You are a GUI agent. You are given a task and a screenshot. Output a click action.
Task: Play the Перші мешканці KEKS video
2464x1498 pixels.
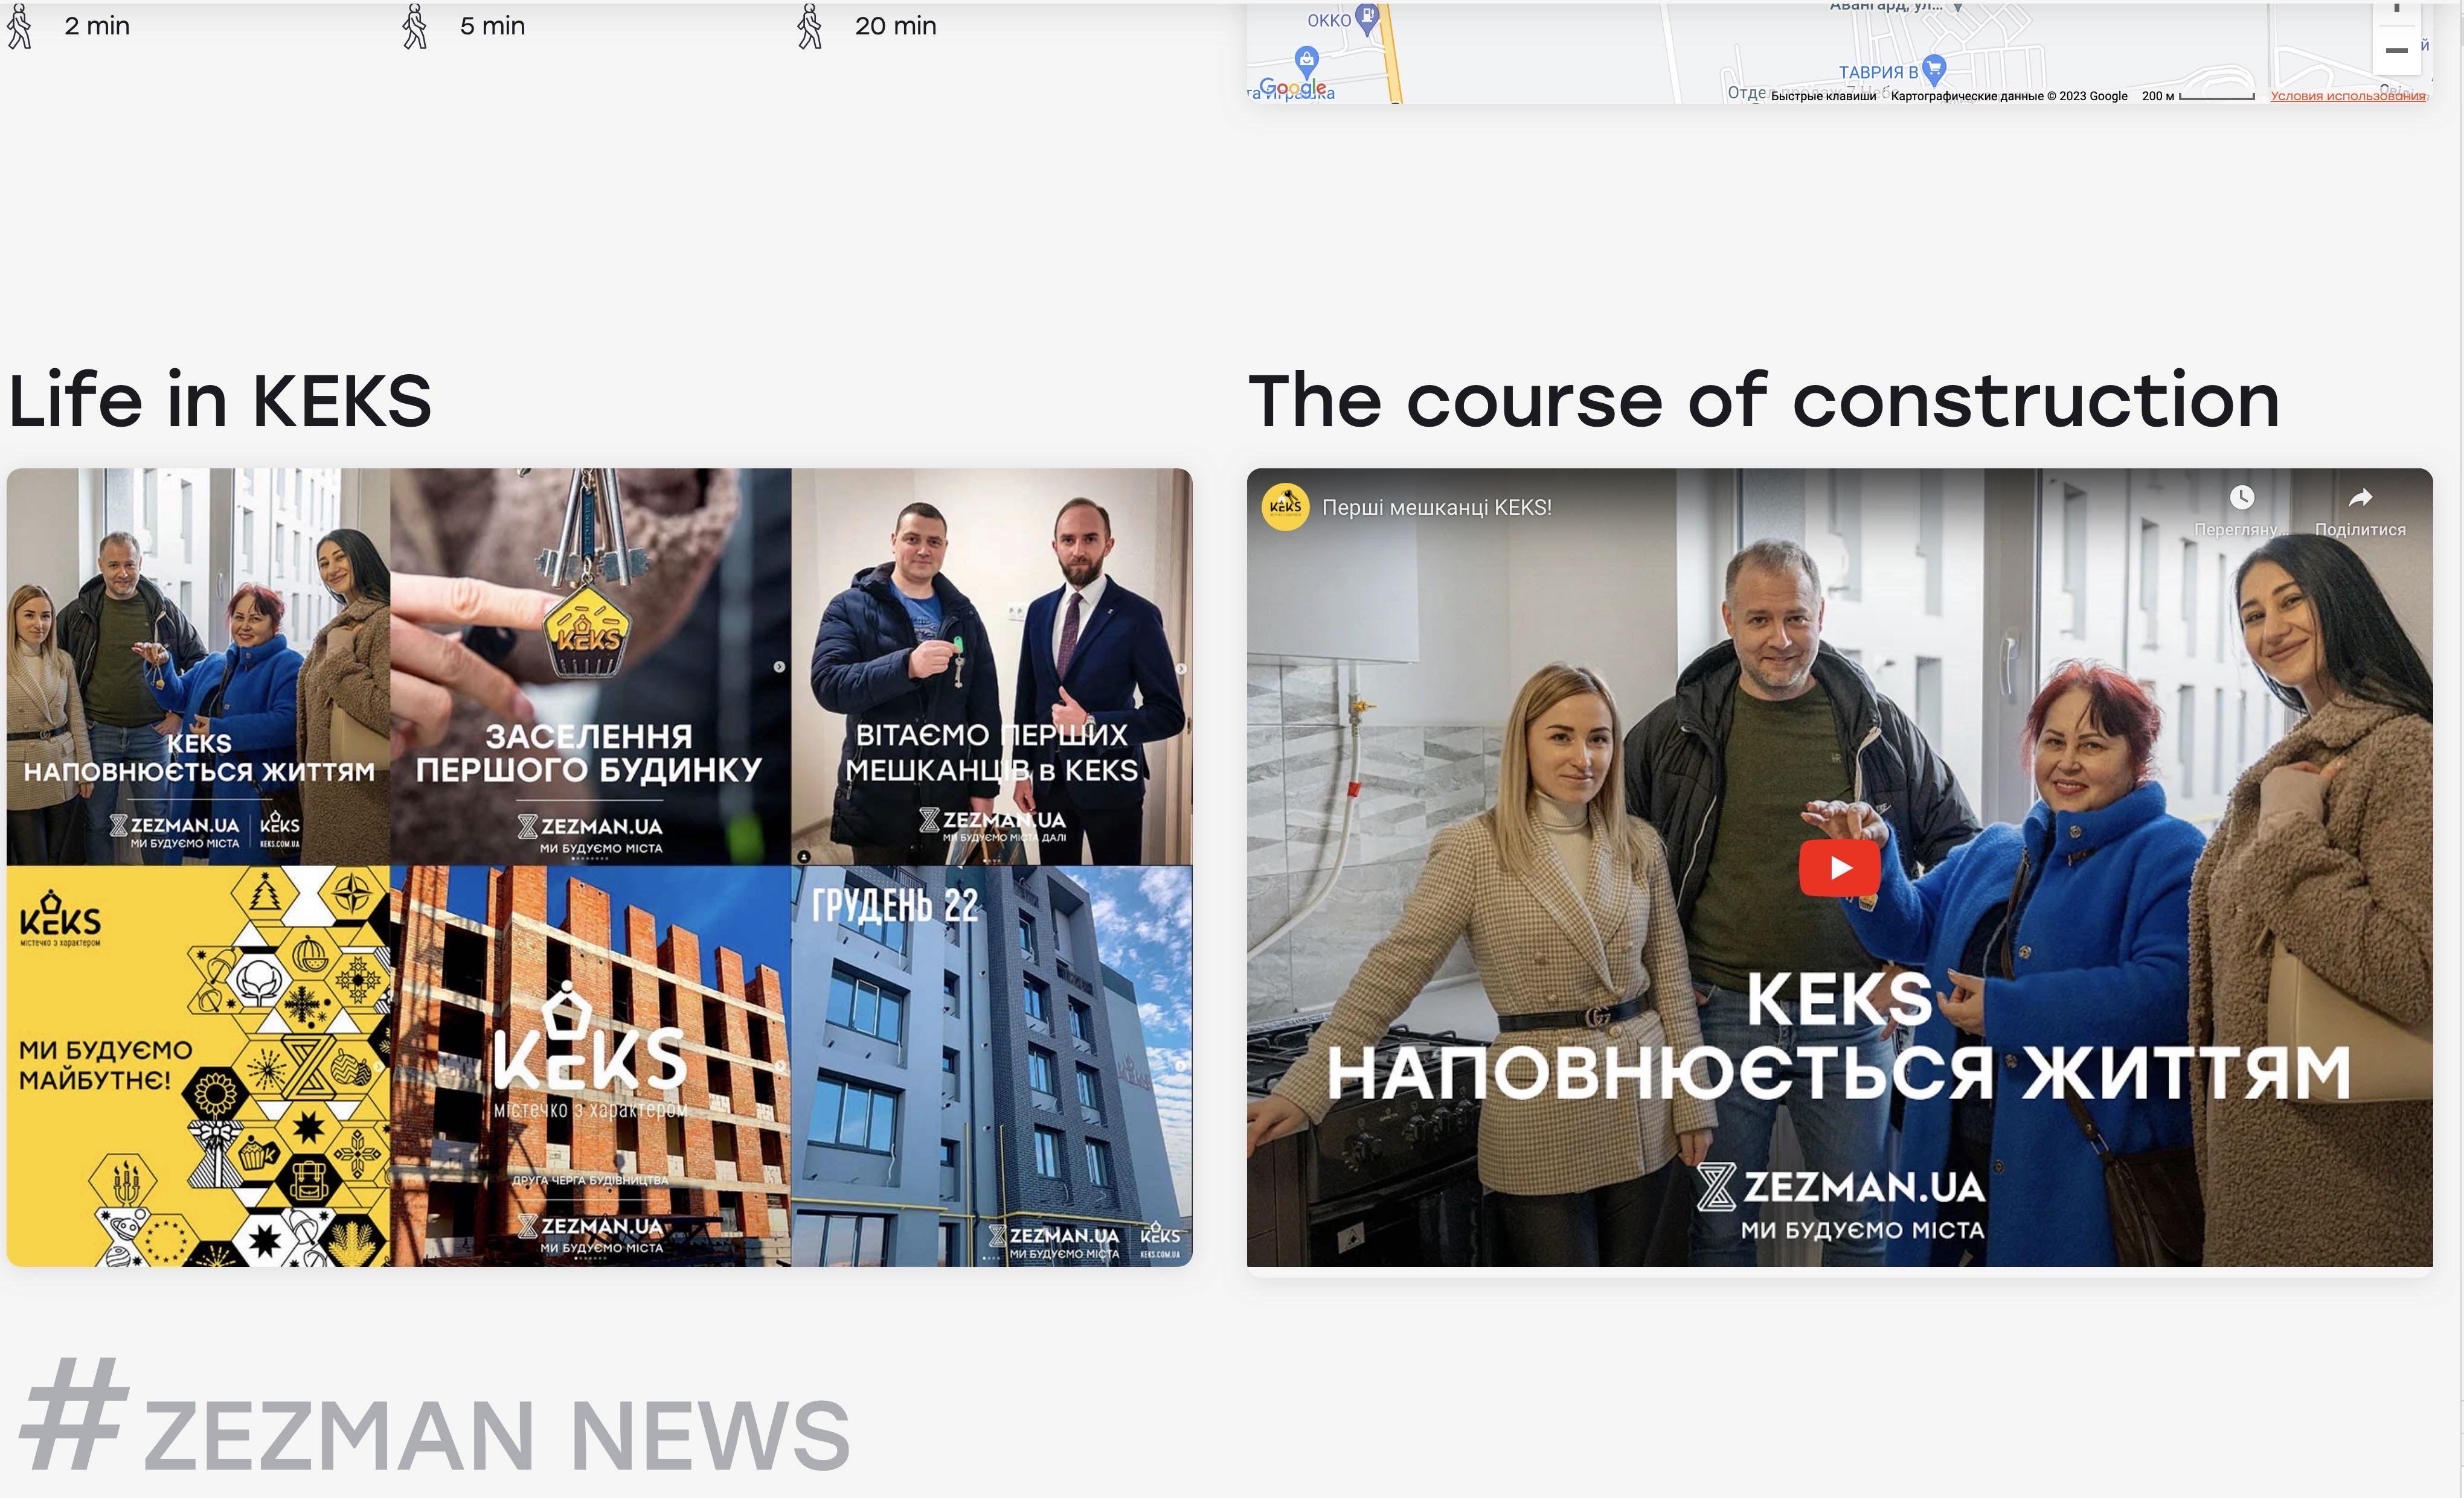coord(1839,867)
